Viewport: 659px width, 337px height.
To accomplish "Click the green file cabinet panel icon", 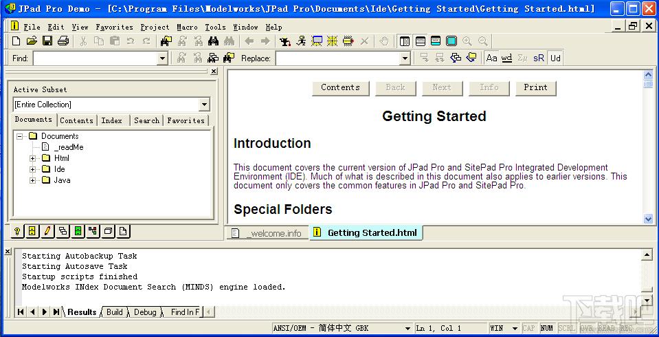I will tap(78, 231).
